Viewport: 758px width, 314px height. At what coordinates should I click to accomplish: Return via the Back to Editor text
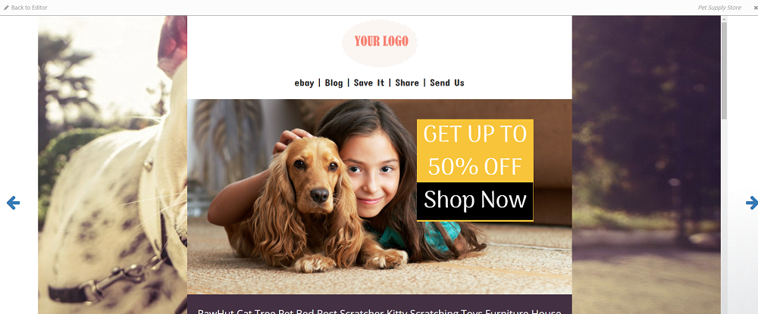coord(29,8)
